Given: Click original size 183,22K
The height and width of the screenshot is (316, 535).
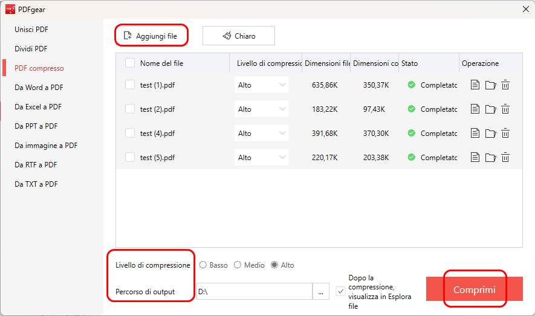Looking at the screenshot, I should tap(325, 109).
